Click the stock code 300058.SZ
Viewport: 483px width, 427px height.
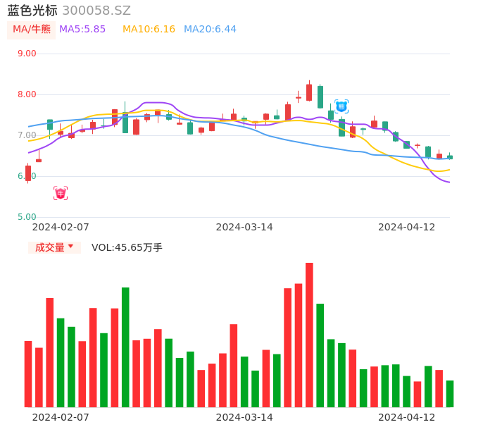click(x=96, y=11)
